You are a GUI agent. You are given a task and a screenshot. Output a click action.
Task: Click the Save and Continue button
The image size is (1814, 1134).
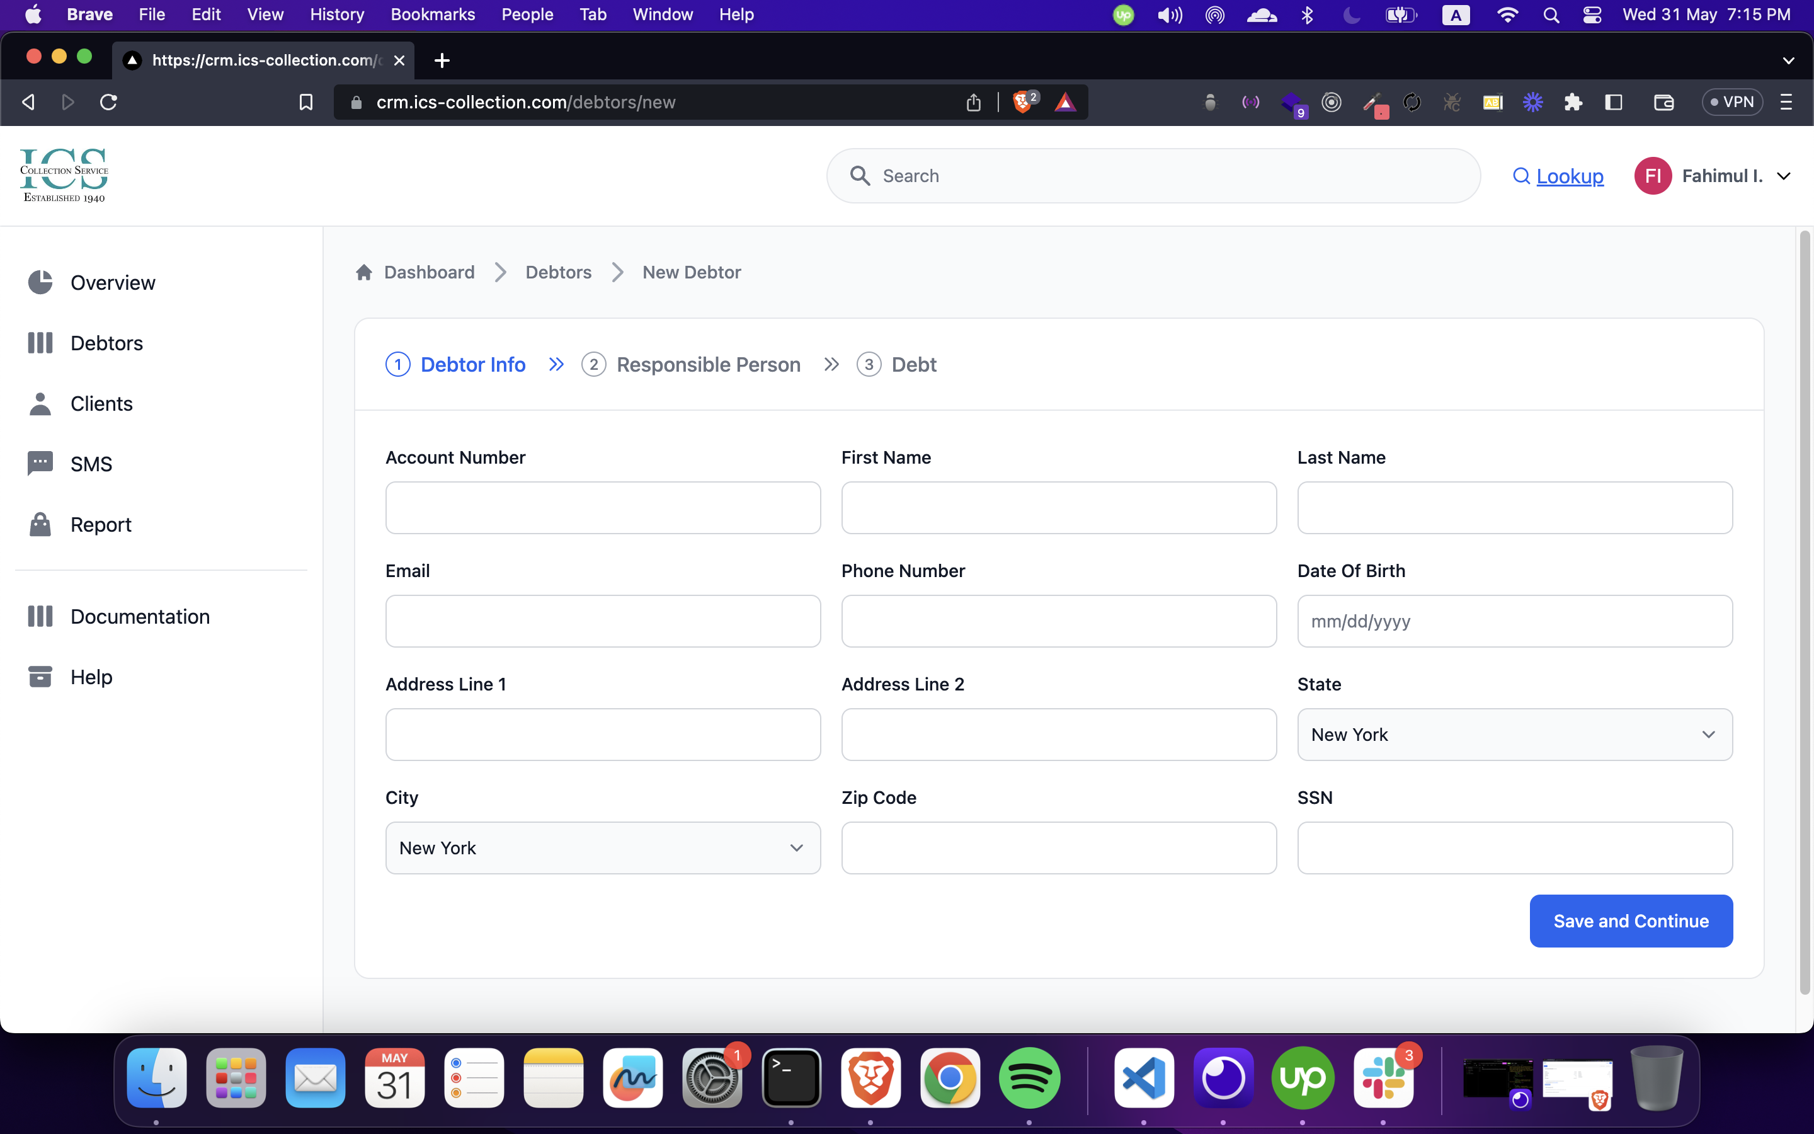coord(1630,920)
